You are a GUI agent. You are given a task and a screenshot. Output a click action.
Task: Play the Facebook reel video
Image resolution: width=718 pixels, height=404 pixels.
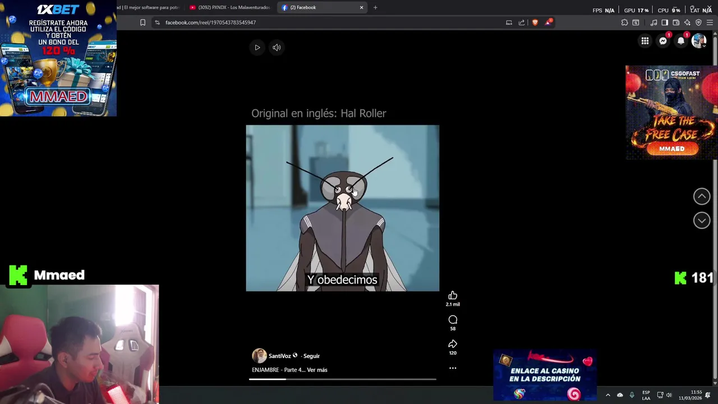[257, 48]
